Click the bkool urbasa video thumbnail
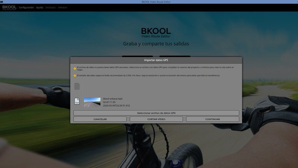This screenshot has height=168, width=298. coord(92,102)
